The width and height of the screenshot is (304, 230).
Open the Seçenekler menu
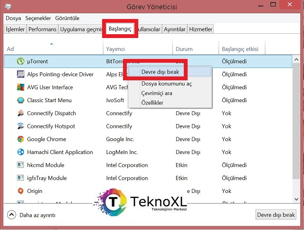pyautogui.click(x=38, y=18)
